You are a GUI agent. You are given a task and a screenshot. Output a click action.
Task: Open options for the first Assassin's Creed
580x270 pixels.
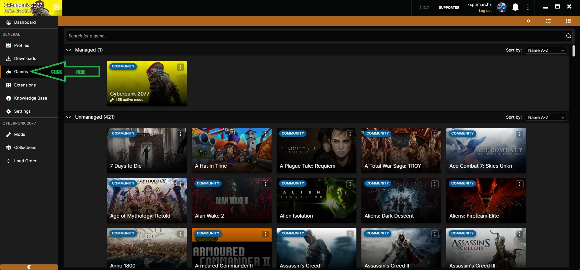pyautogui.click(x=350, y=234)
